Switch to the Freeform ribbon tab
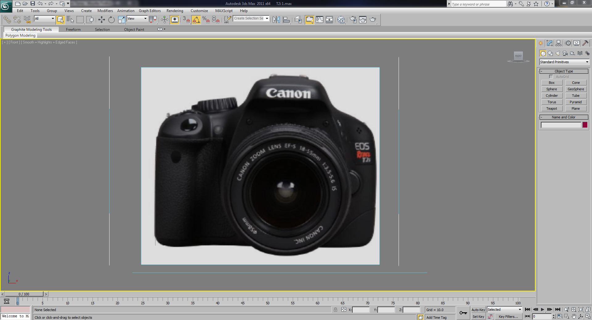 73,30
